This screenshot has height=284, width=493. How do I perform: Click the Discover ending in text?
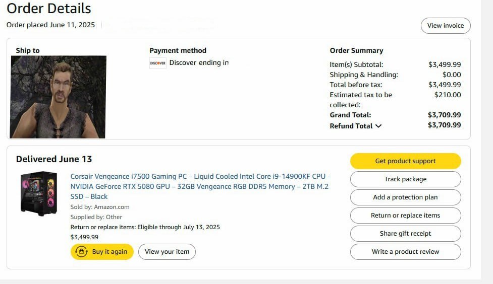[199, 63]
